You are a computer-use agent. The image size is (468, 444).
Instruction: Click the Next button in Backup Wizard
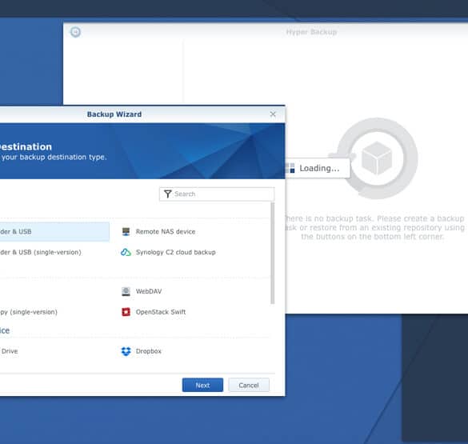[x=202, y=385]
